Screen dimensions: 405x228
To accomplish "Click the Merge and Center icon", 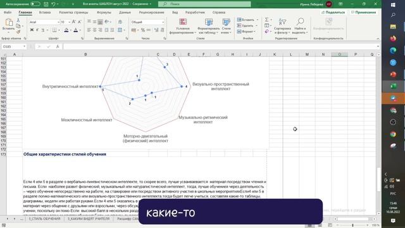I will (120, 30).
